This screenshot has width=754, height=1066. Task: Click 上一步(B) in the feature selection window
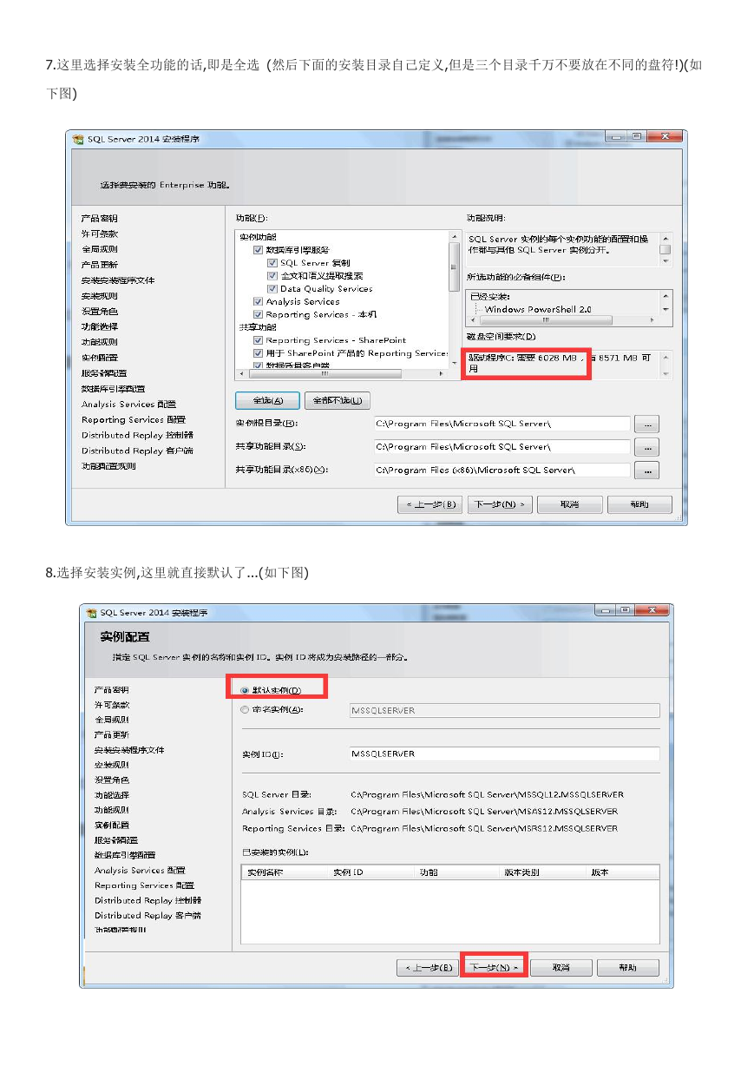coord(429,505)
